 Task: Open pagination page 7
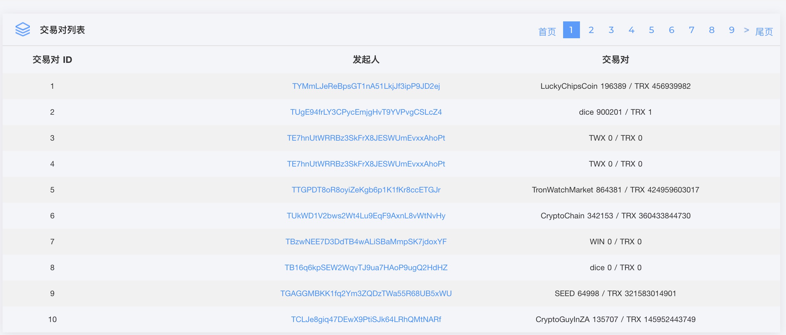[692, 30]
